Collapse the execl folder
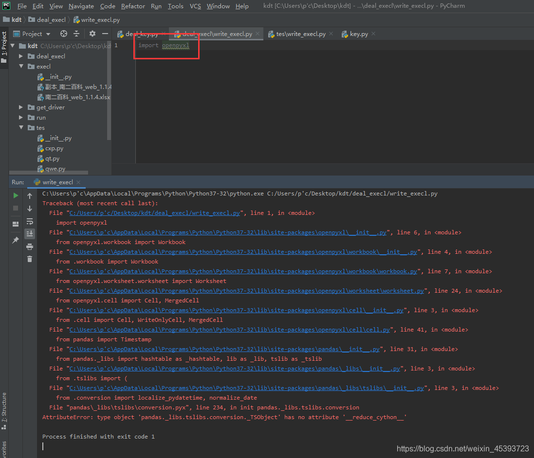The height and width of the screenshot is (458, 534). coord(21,67)
